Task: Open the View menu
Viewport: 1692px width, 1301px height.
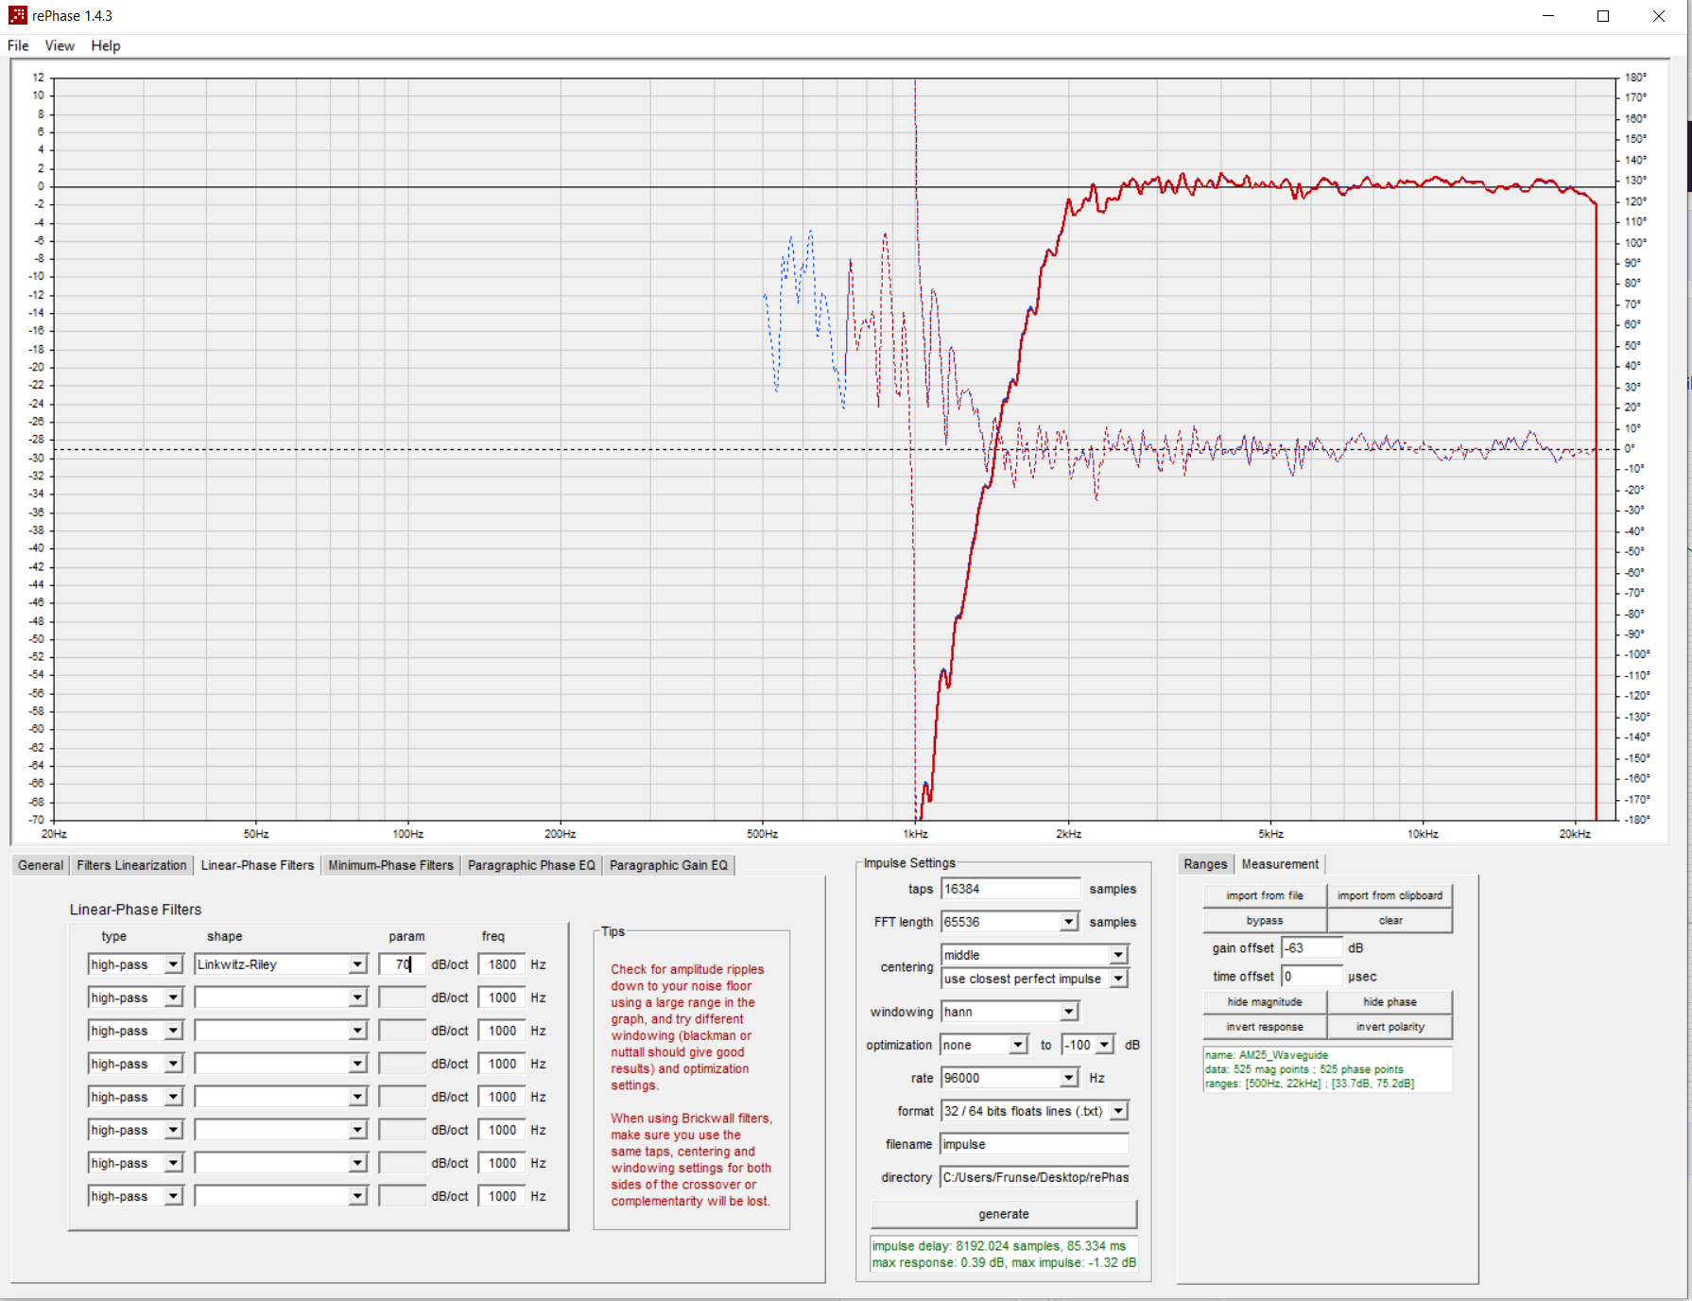Action: click(60, 45)
